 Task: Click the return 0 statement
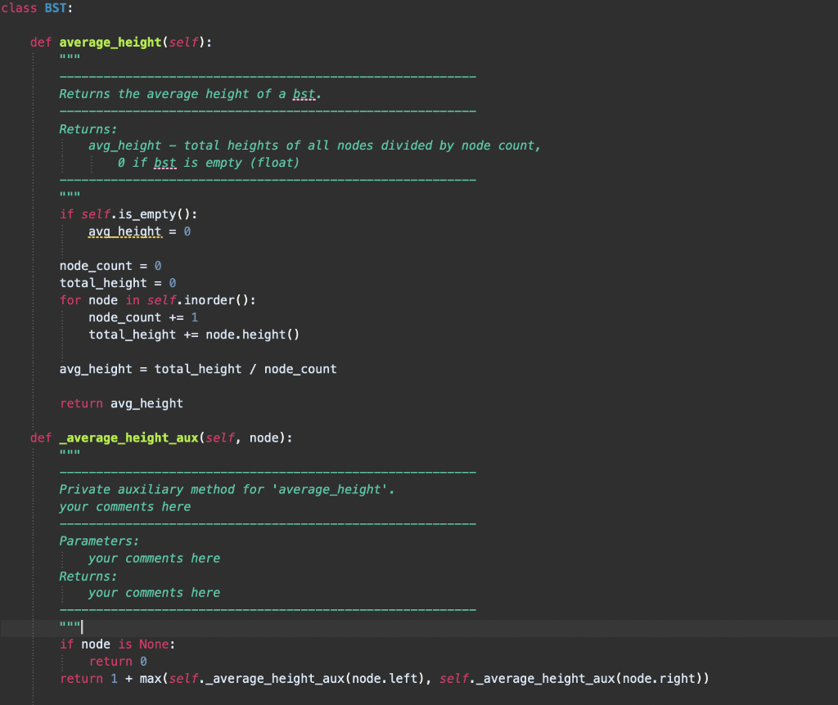pos(119,661)
